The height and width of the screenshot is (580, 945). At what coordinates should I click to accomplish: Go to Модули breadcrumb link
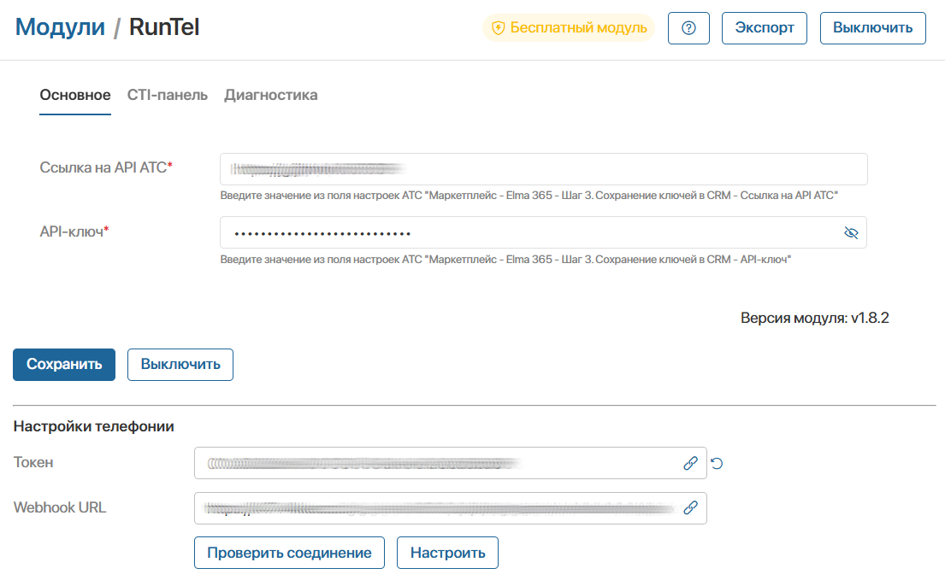coord(60,27)
